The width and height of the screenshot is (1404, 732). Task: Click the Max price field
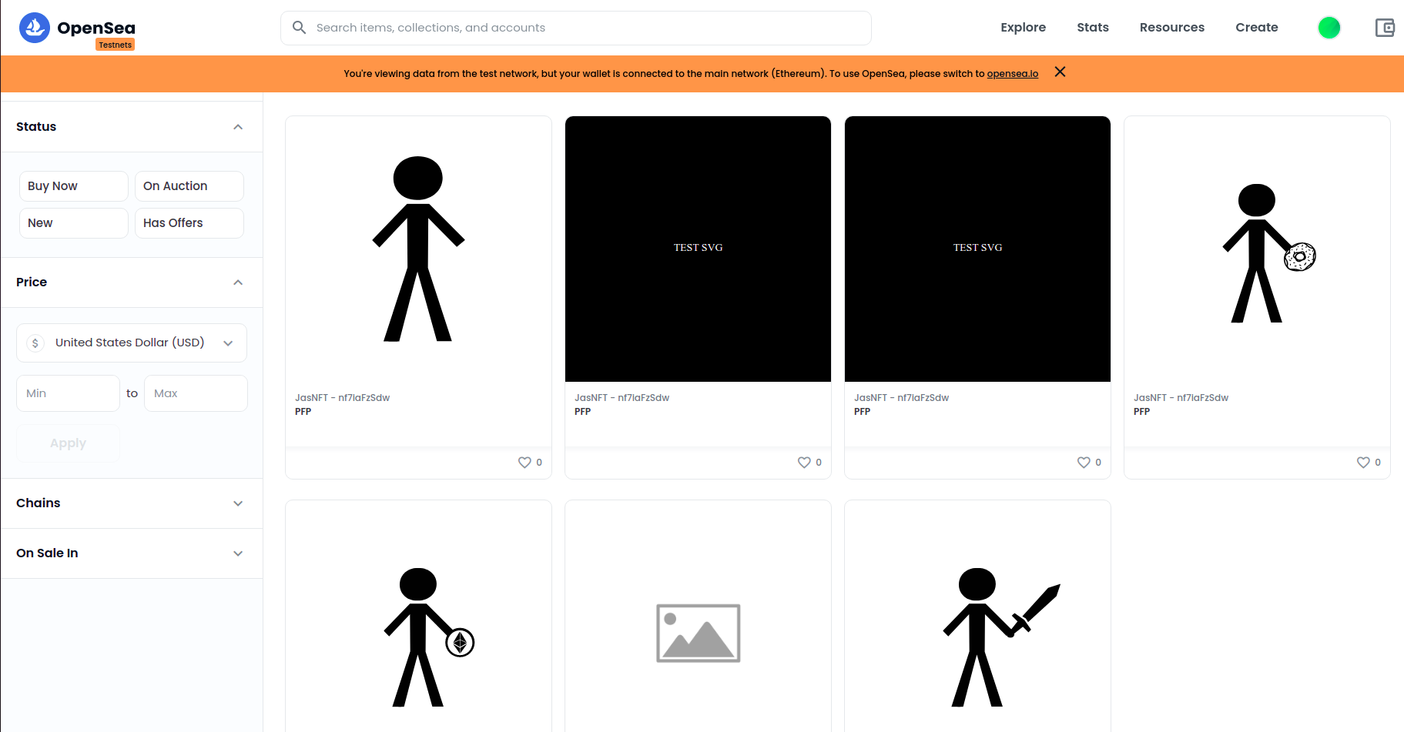[x=196, y=393]
